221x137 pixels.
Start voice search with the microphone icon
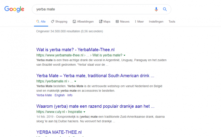click(156, 9)
